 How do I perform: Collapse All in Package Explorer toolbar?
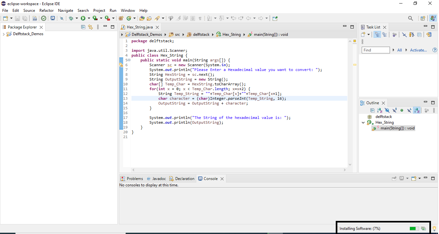click(83, 27)
